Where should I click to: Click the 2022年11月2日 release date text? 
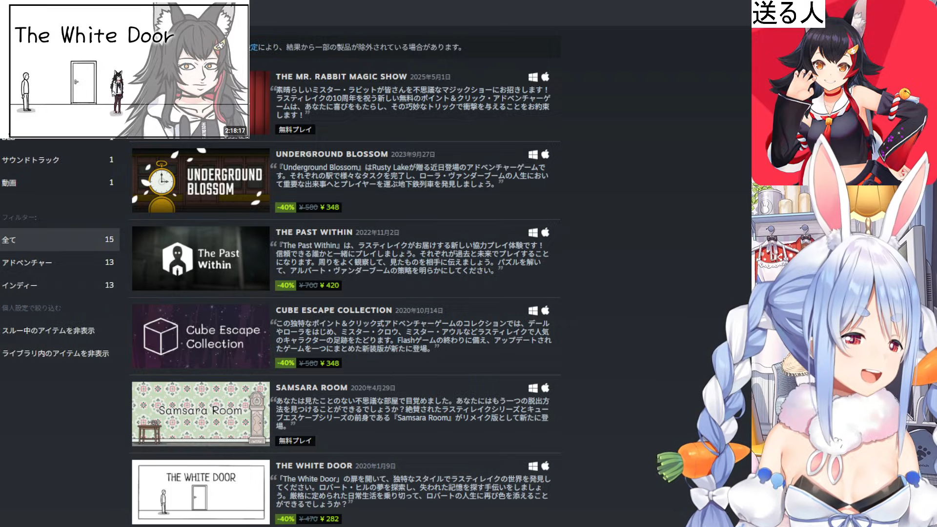coord(377,233)
